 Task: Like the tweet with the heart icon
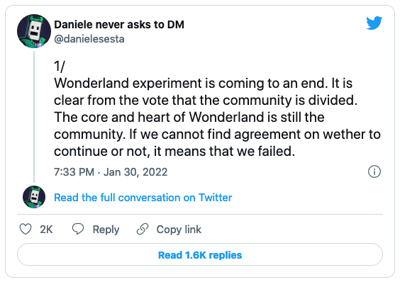pyautogui.click(x=26, y=229)
